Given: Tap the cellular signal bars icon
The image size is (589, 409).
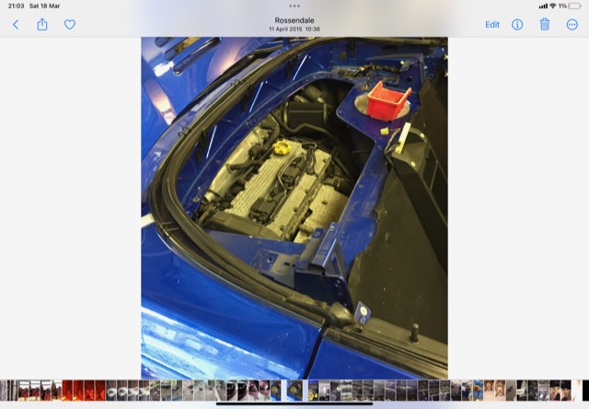Looking at the screenshot, I should pos(542,6).
